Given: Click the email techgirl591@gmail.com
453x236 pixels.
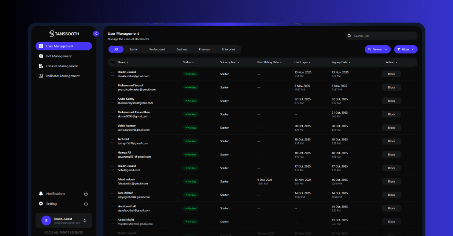Looking at the screenshot, I should pos(133,143).
